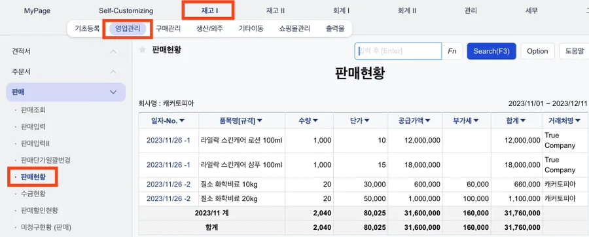Viewport: 589px width, 237px height.
Task: Mark 판매현황 page as favorite star
Action: pos(143,50)
